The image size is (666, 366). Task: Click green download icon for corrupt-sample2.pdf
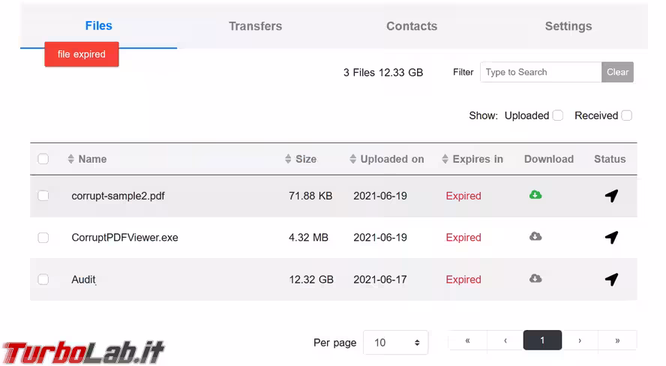tap(535, 195)
